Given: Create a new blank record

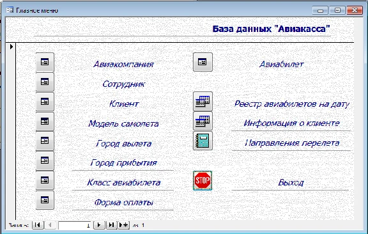Looking at the screenshot, I should [x=124, y=225].
